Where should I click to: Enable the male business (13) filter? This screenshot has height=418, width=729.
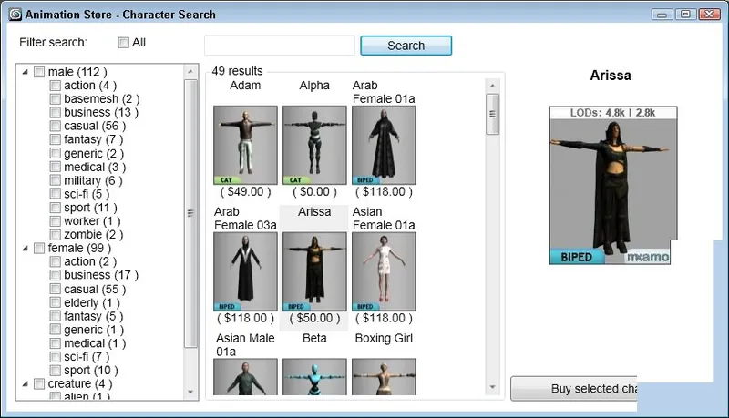click(56, 112)
